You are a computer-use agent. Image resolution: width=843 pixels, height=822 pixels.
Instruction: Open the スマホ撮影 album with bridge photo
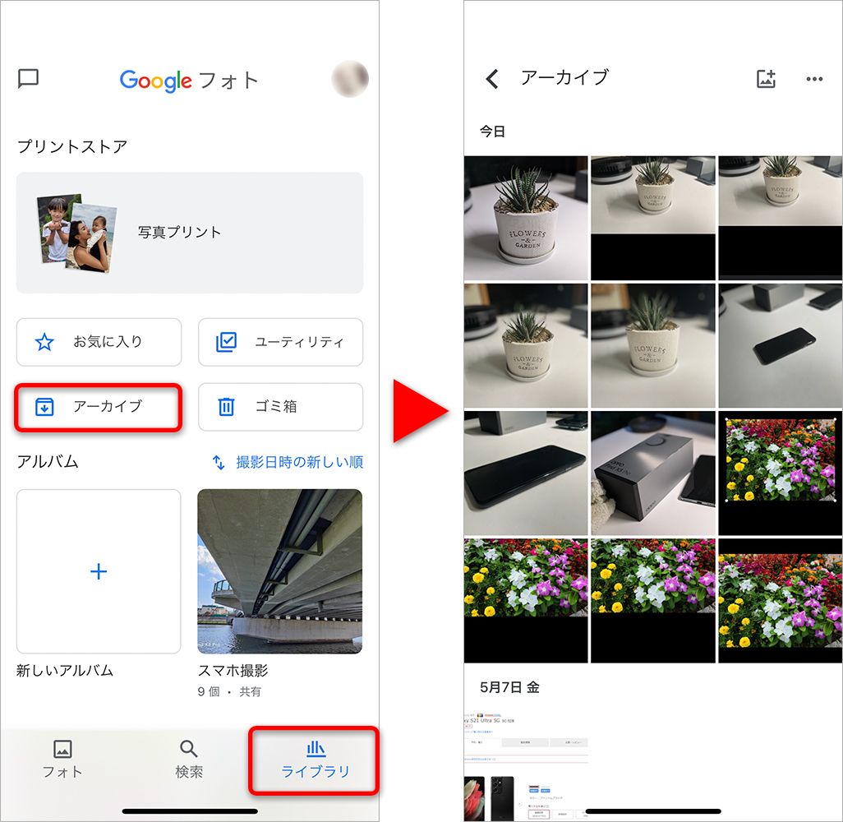(x=279, y=571)
